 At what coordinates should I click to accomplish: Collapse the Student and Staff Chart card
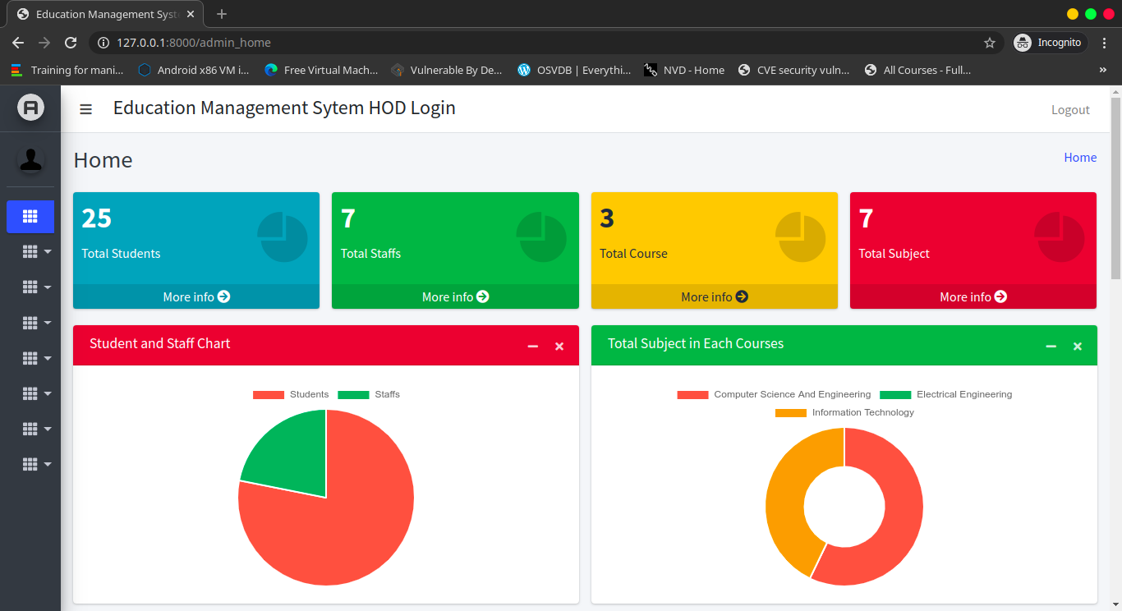pyautogui.click(x=533, y=347)
